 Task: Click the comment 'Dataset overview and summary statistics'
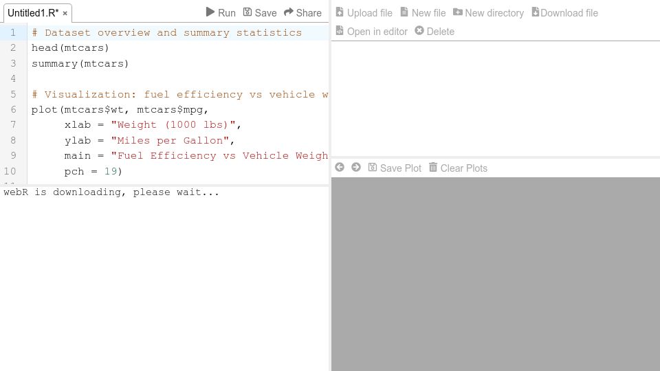point(166,32)
